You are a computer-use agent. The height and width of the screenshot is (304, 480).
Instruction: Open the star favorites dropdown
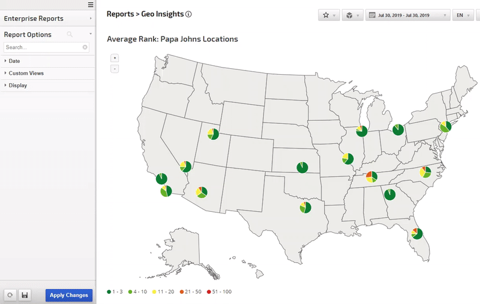coord(329,15)
